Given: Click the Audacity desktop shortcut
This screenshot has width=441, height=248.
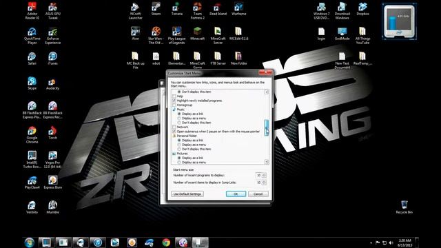Looking at the screenshot, I should pyautogui.click(x=53, y=83).
